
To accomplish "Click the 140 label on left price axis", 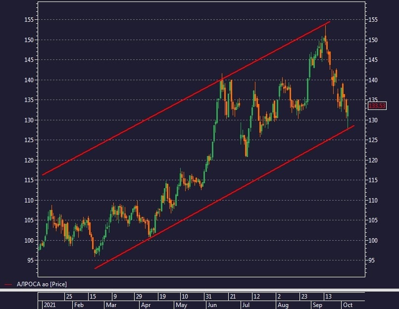I will [x=29, y=80].
